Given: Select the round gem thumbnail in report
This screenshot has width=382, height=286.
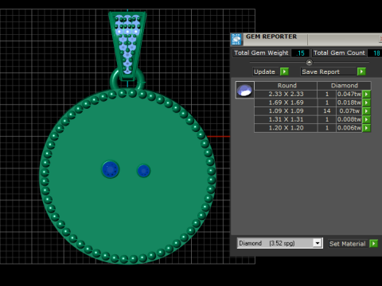Looking at the screenshot, I should tap(244, 90).
